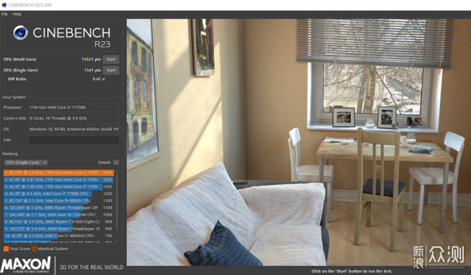Screen dimensions: 471x275
Task: Click the rendered room preview image
Action: click(298, 142)
